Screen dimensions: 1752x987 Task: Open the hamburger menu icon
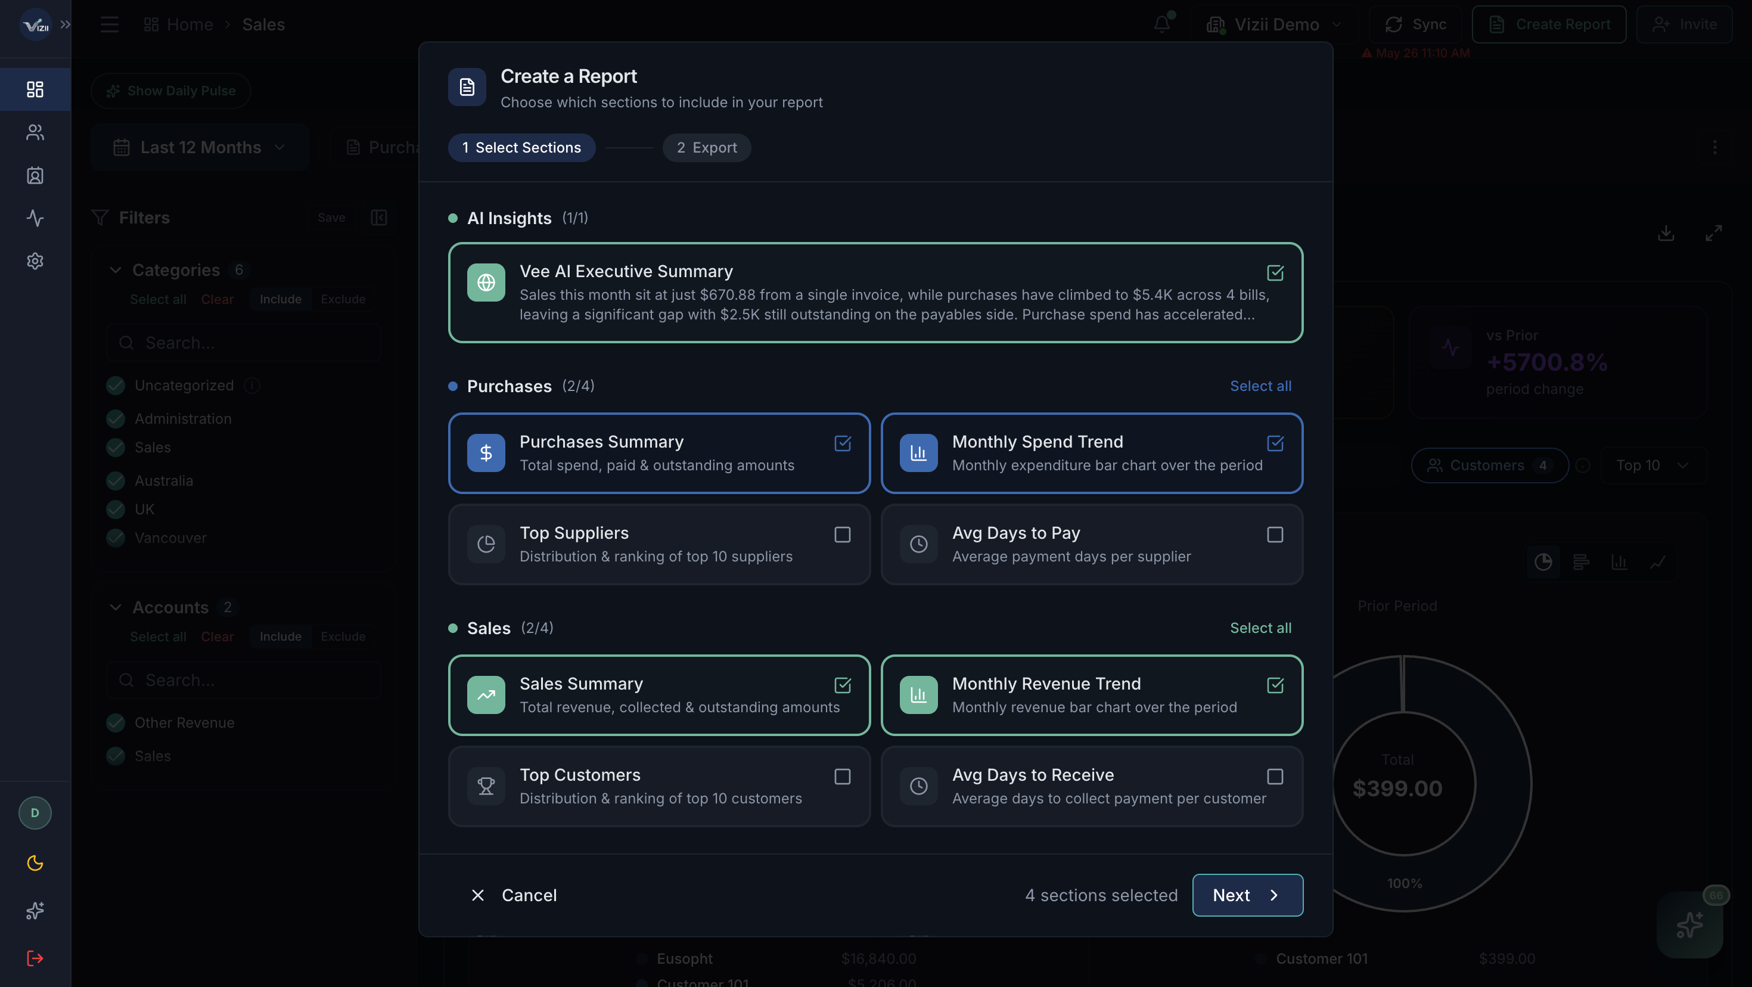109,24
